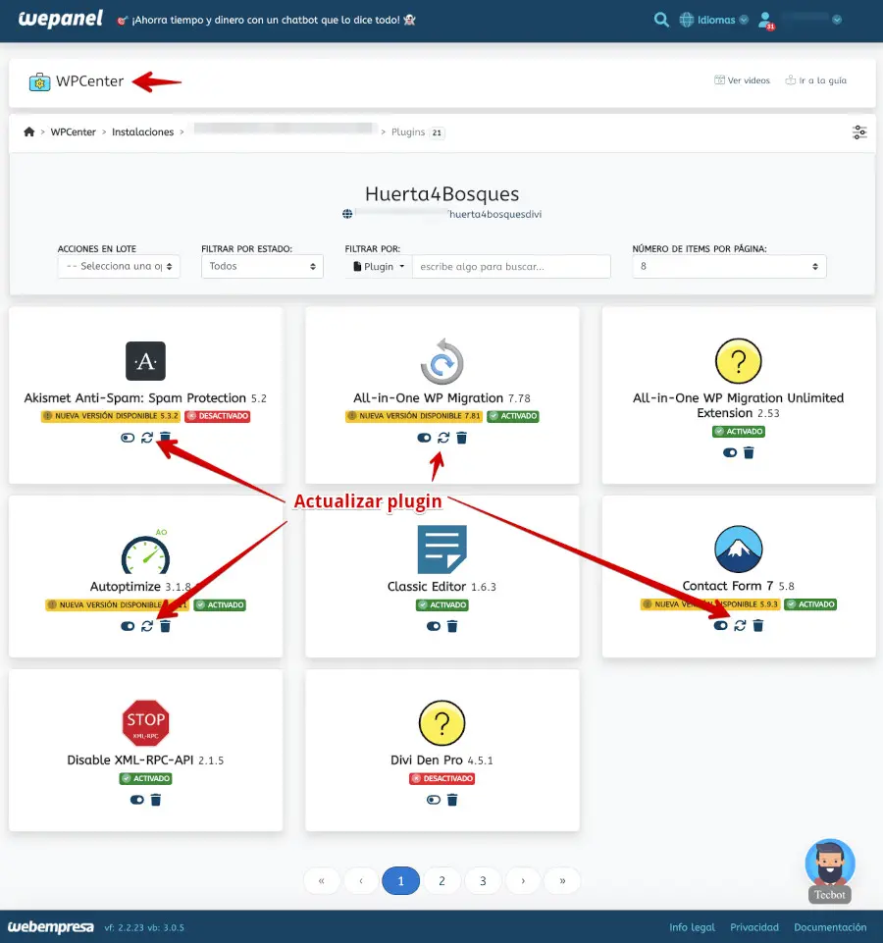The image size is (883, 943).
Task: Open the filter settings sliders icon
Action: 859,132
